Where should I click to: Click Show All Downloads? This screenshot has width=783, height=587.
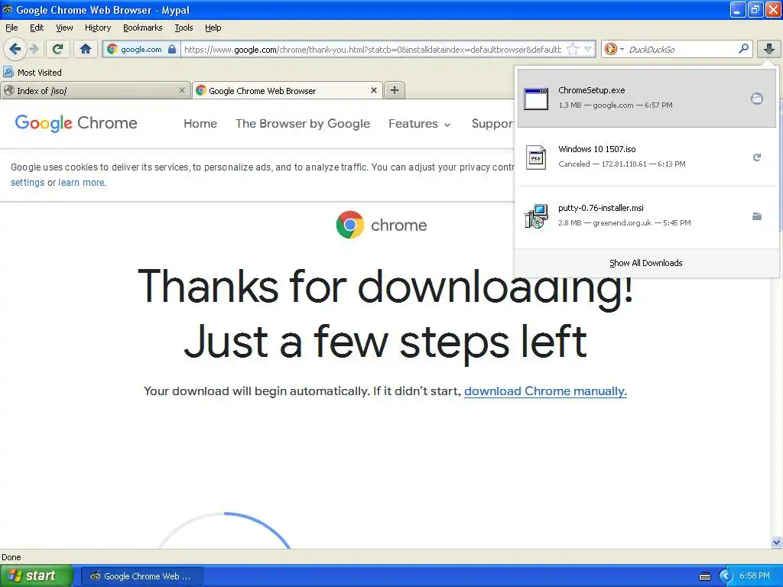pos(645,263)
